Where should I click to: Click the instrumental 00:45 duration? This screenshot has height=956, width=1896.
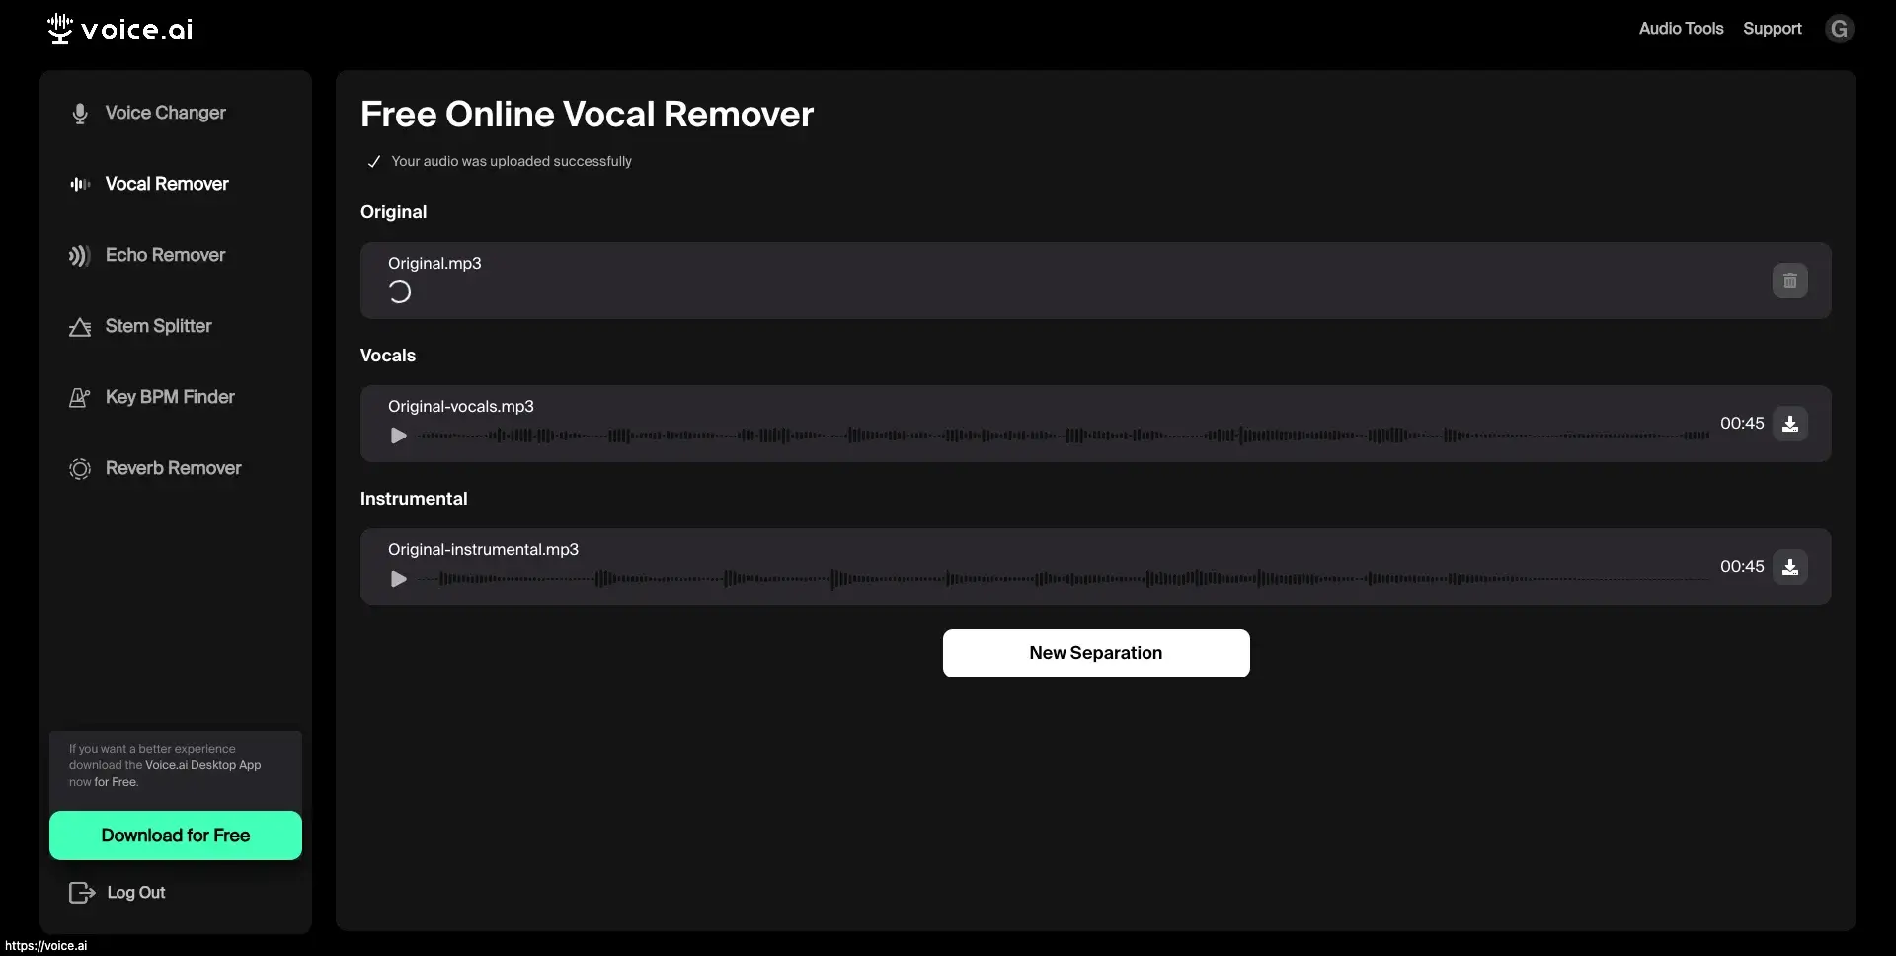click(x=1742, y=567)
